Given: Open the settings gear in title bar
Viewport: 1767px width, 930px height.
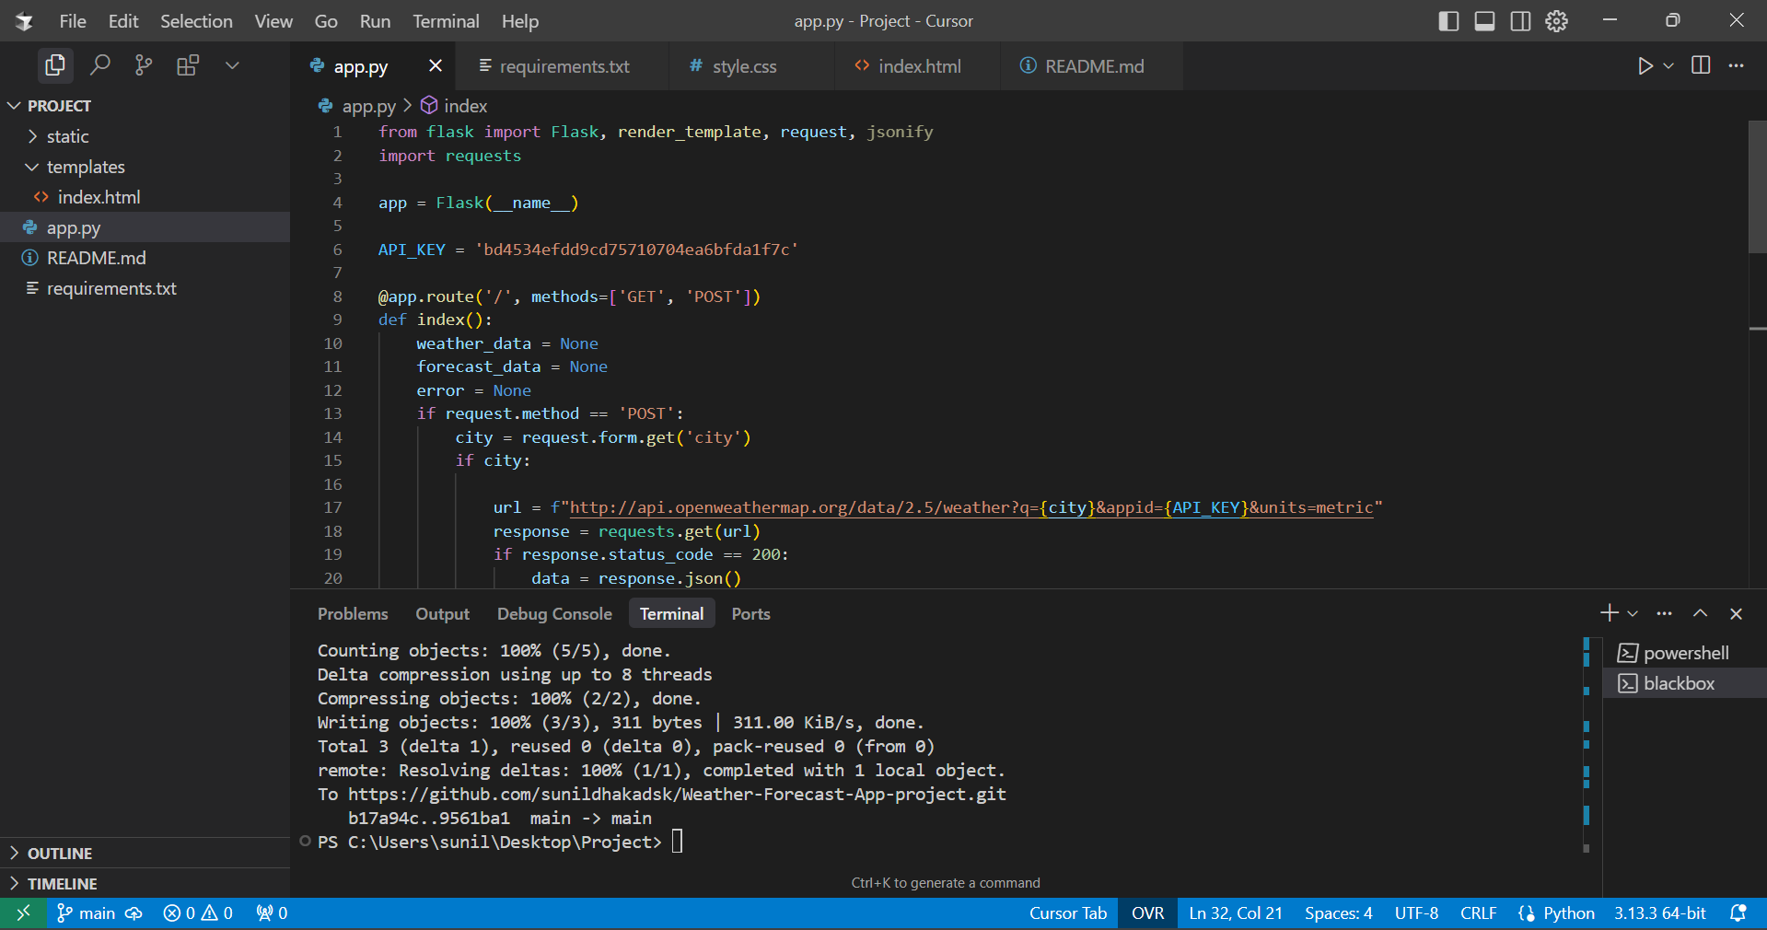Looking at the screenshot, I should coord(1556,21).
